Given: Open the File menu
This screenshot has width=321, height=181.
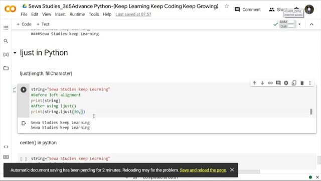Looking at the screenshot, I should pos(24,15).
